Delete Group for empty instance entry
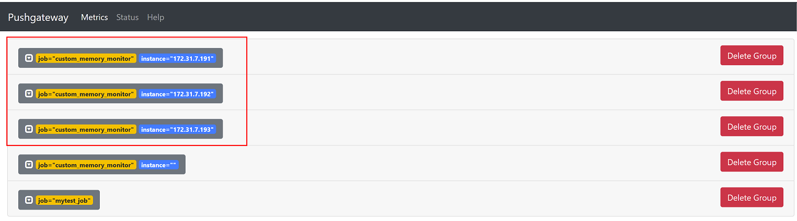Viewport: 797px width, 221px height. click(x=752, y=162)
